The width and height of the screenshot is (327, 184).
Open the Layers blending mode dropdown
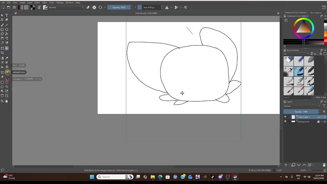[302, 106]
